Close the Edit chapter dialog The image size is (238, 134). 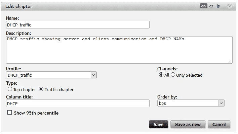pos(229,6)
